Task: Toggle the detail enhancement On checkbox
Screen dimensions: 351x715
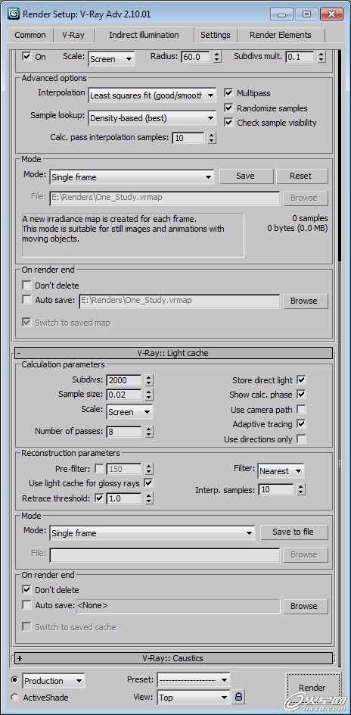Action: 26,57
